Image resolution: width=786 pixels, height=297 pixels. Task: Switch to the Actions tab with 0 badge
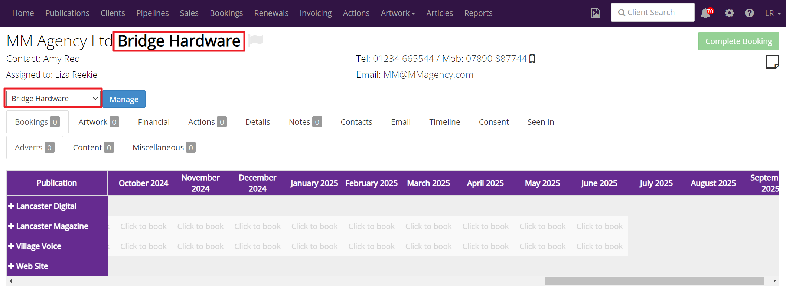pos(207,122)
